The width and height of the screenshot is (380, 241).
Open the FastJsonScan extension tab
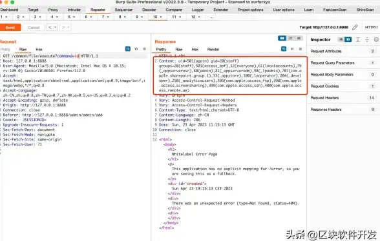(x=335, y=10)
